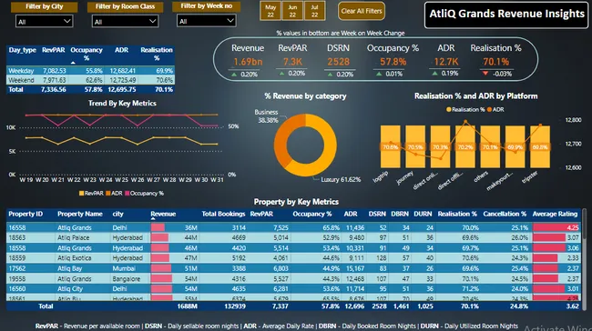Select property row 18559 Atliq Exotica

(293, 258)
